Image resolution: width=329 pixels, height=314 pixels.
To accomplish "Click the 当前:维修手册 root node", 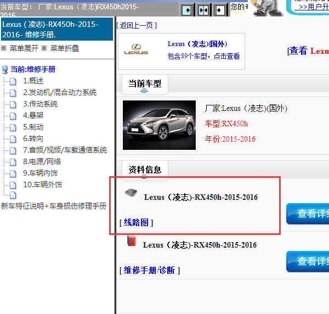I will (x=33, y=69).
